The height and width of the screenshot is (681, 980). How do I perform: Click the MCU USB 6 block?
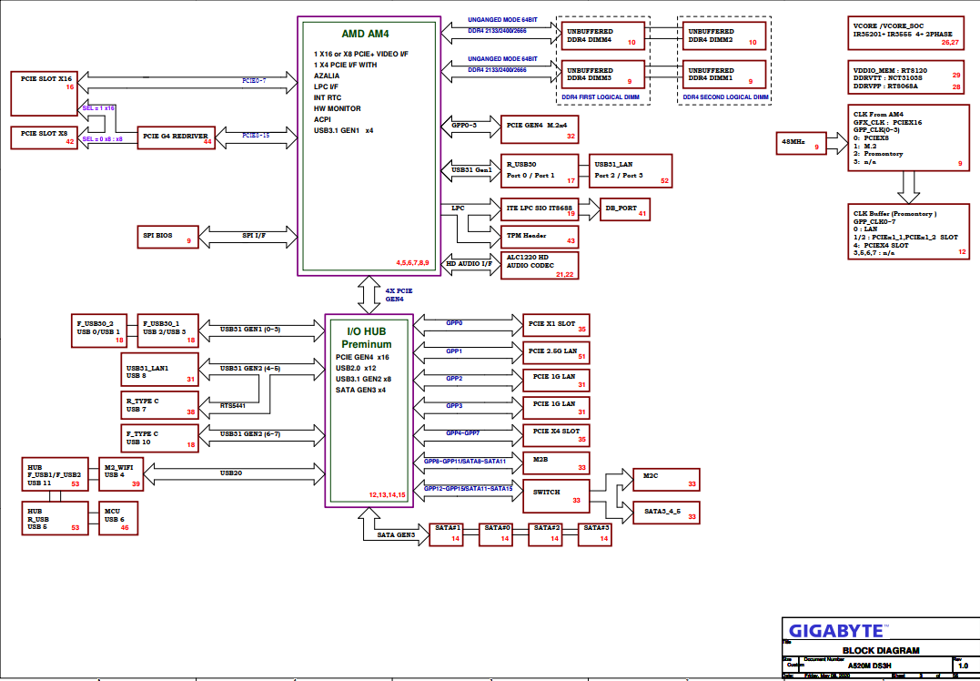[118, 518]
